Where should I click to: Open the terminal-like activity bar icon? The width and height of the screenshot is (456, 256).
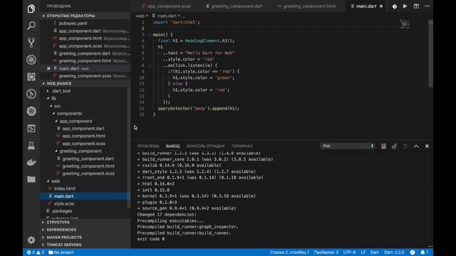[x=31, y=128]
